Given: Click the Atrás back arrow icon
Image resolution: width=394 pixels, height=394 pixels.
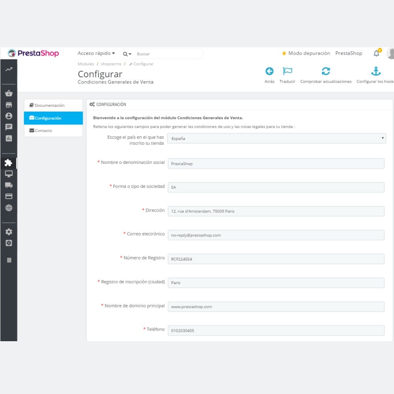Looking at the screenshot, I should (269, 71).
